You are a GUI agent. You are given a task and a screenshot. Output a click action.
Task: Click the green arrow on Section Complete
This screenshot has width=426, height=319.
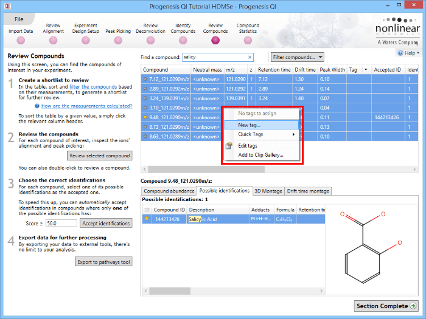point(413,306)
